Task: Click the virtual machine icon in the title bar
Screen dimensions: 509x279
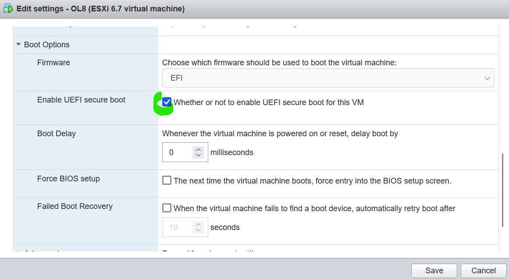Action: click(x=8, y=9)
